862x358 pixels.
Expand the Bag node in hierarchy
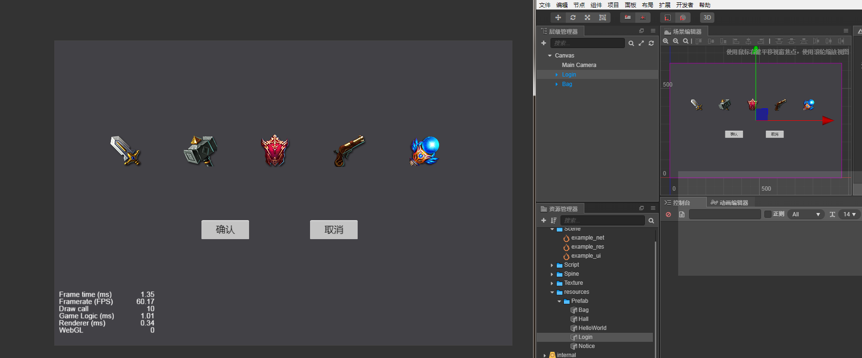[x=556, y=84]
